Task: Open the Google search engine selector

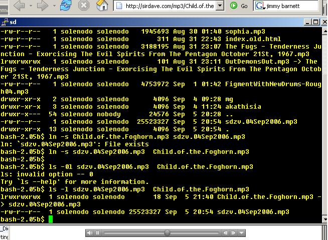Action: coord(260,6)
